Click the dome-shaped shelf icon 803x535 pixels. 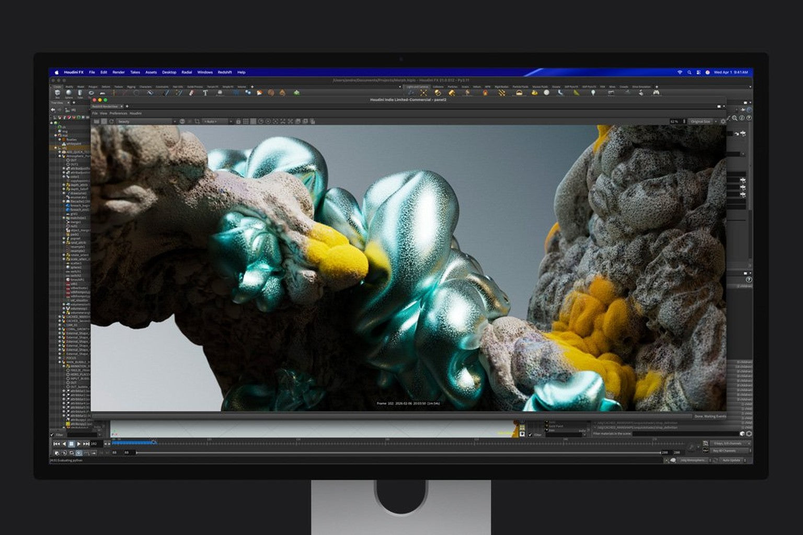pyautogui.click(x=519, y=92)
